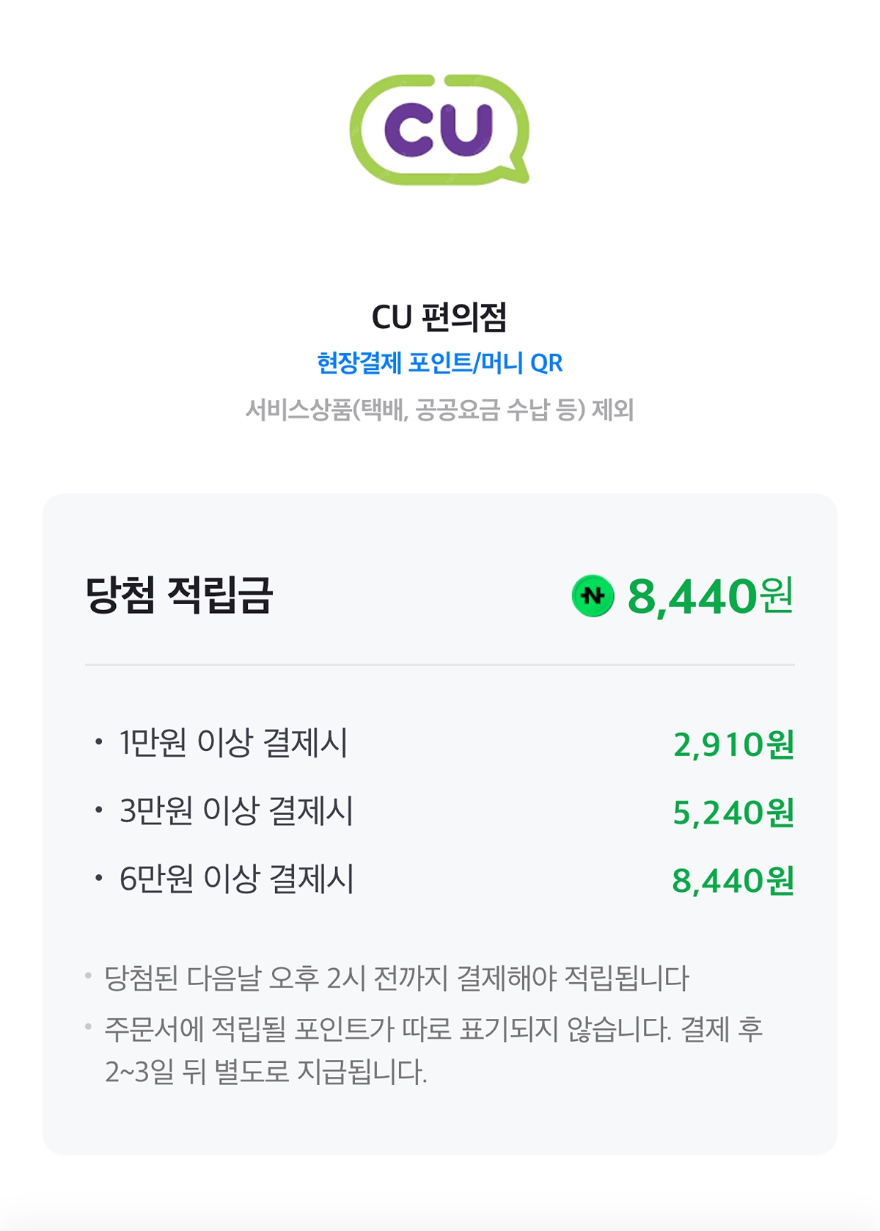Click the 주문서에 적립될 포인트 notice
Image resolution: width=880 pixels, height=1231 pixels.
click(433, 1029)
